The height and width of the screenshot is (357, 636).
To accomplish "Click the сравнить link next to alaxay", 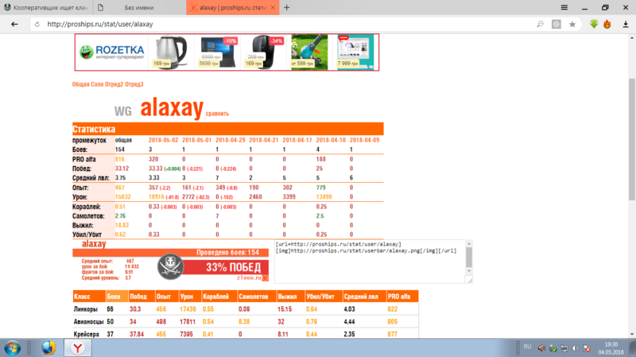I will (217, 114).
